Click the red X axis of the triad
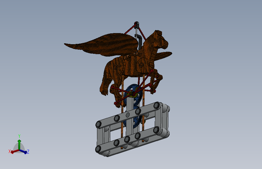Screen dimensions: 262x169 [15, 151]
